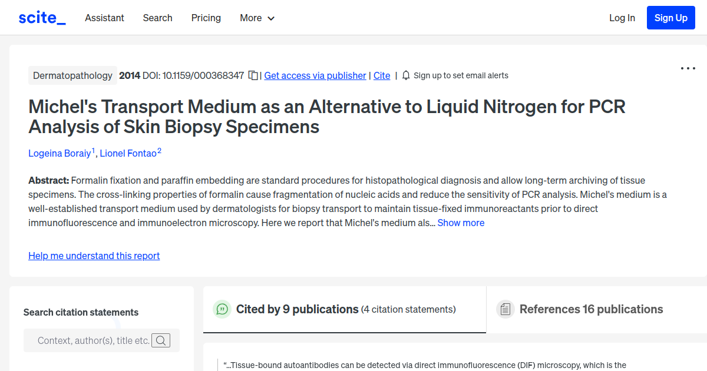The width and height of the screenshot is (707, 371).
Task: Click the green citation statement icon
Action: coord(222,309)
